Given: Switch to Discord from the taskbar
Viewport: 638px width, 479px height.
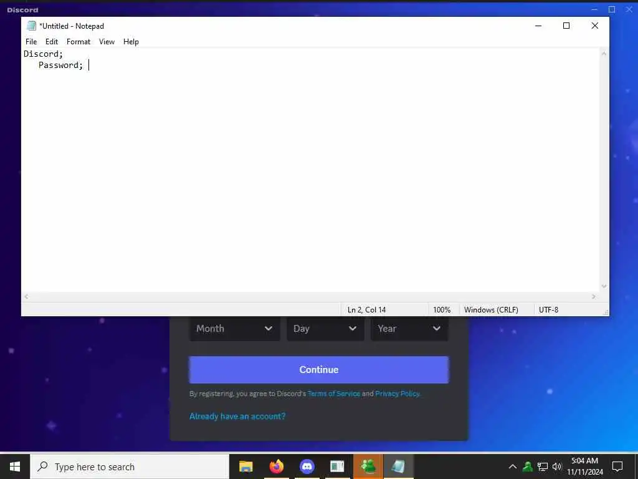Looking at the screenshot, I should click(x=307, y=467).
